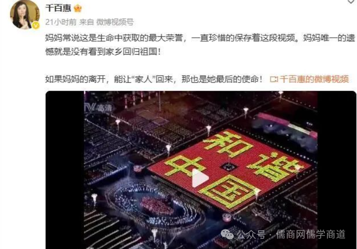
Task: Click the 千百惠 username
Action: click(58, 8)
